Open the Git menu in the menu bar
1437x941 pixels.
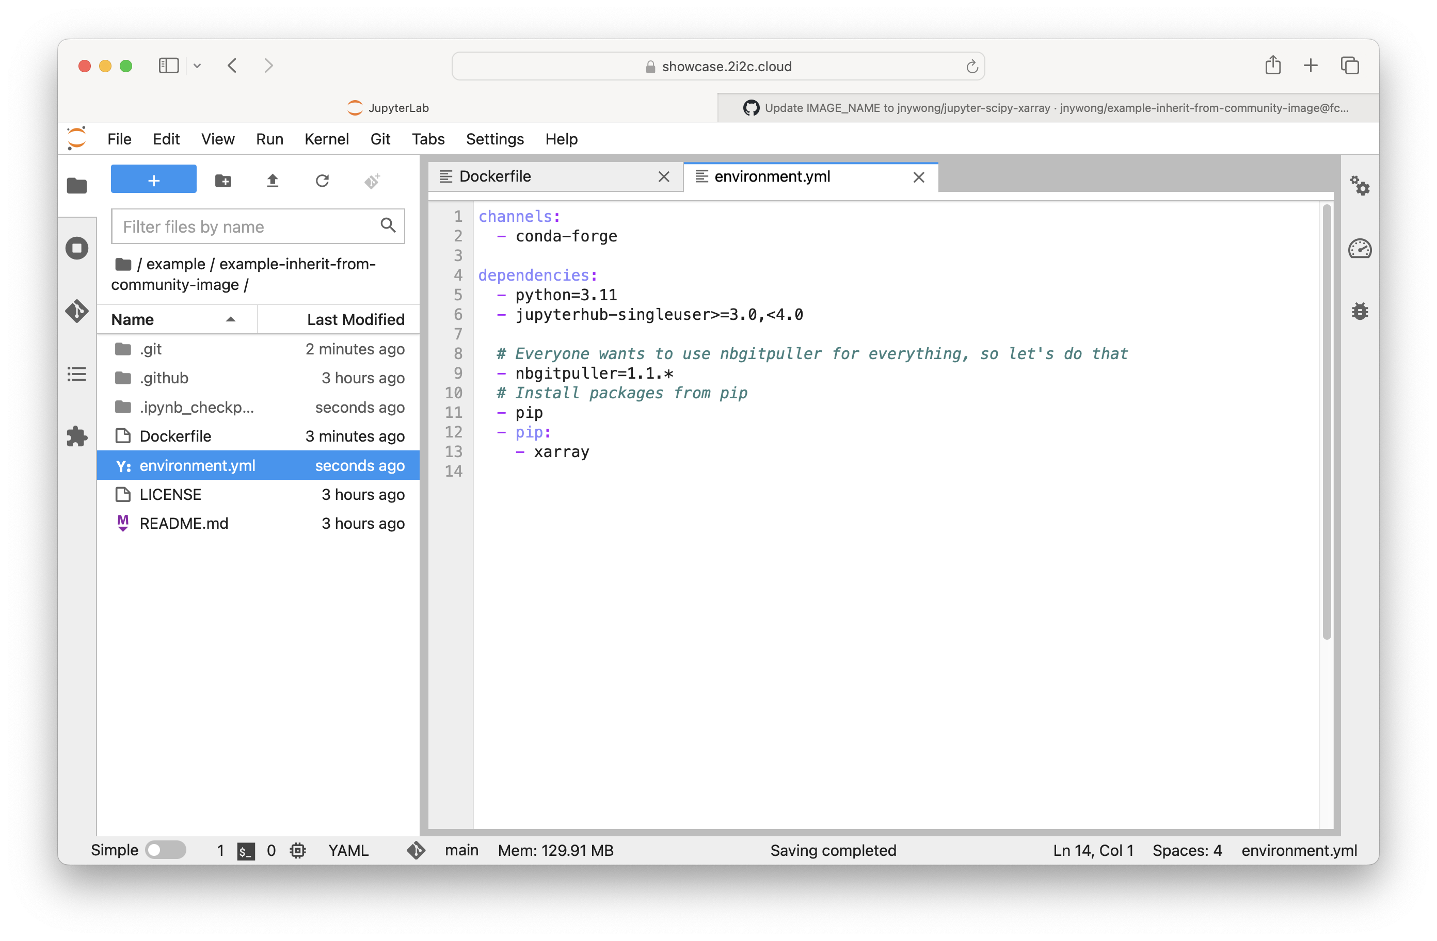tap(380, 139)
